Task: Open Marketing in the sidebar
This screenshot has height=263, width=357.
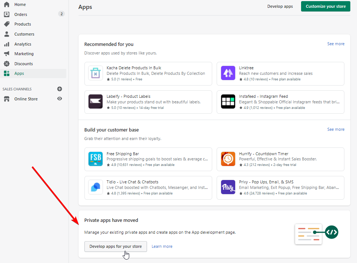Action: [24, 54]
